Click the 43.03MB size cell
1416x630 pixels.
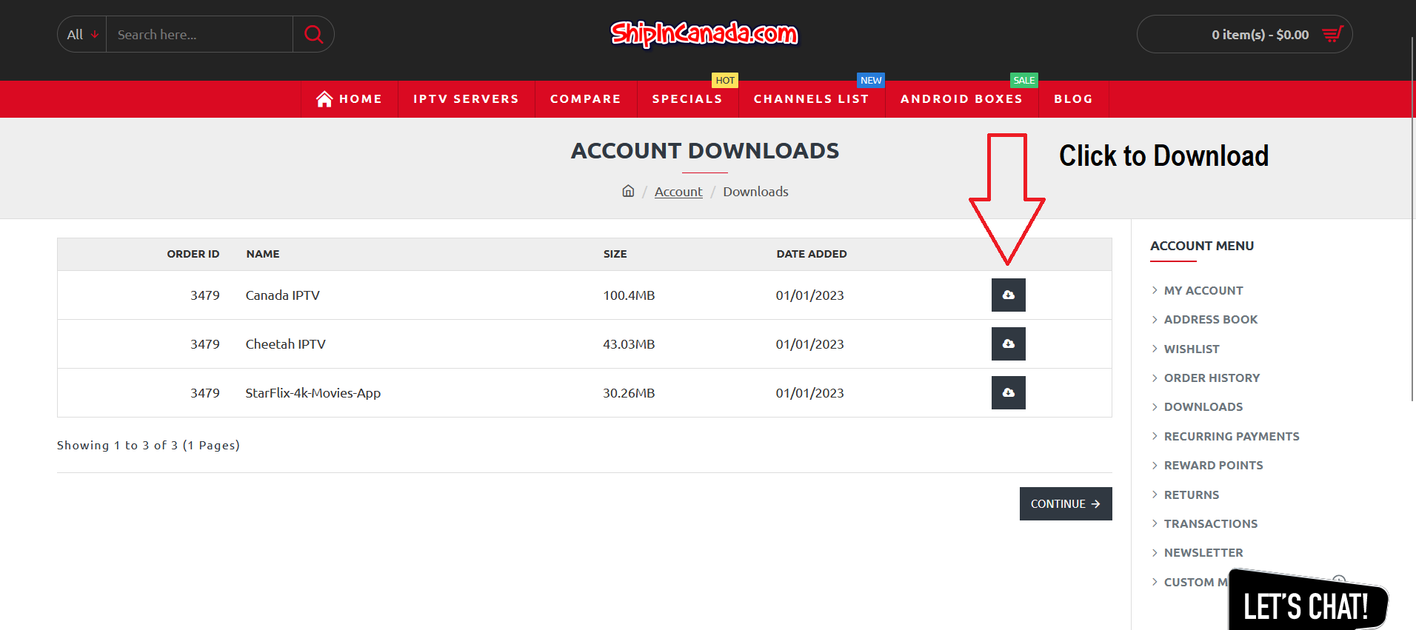(629, 344)
